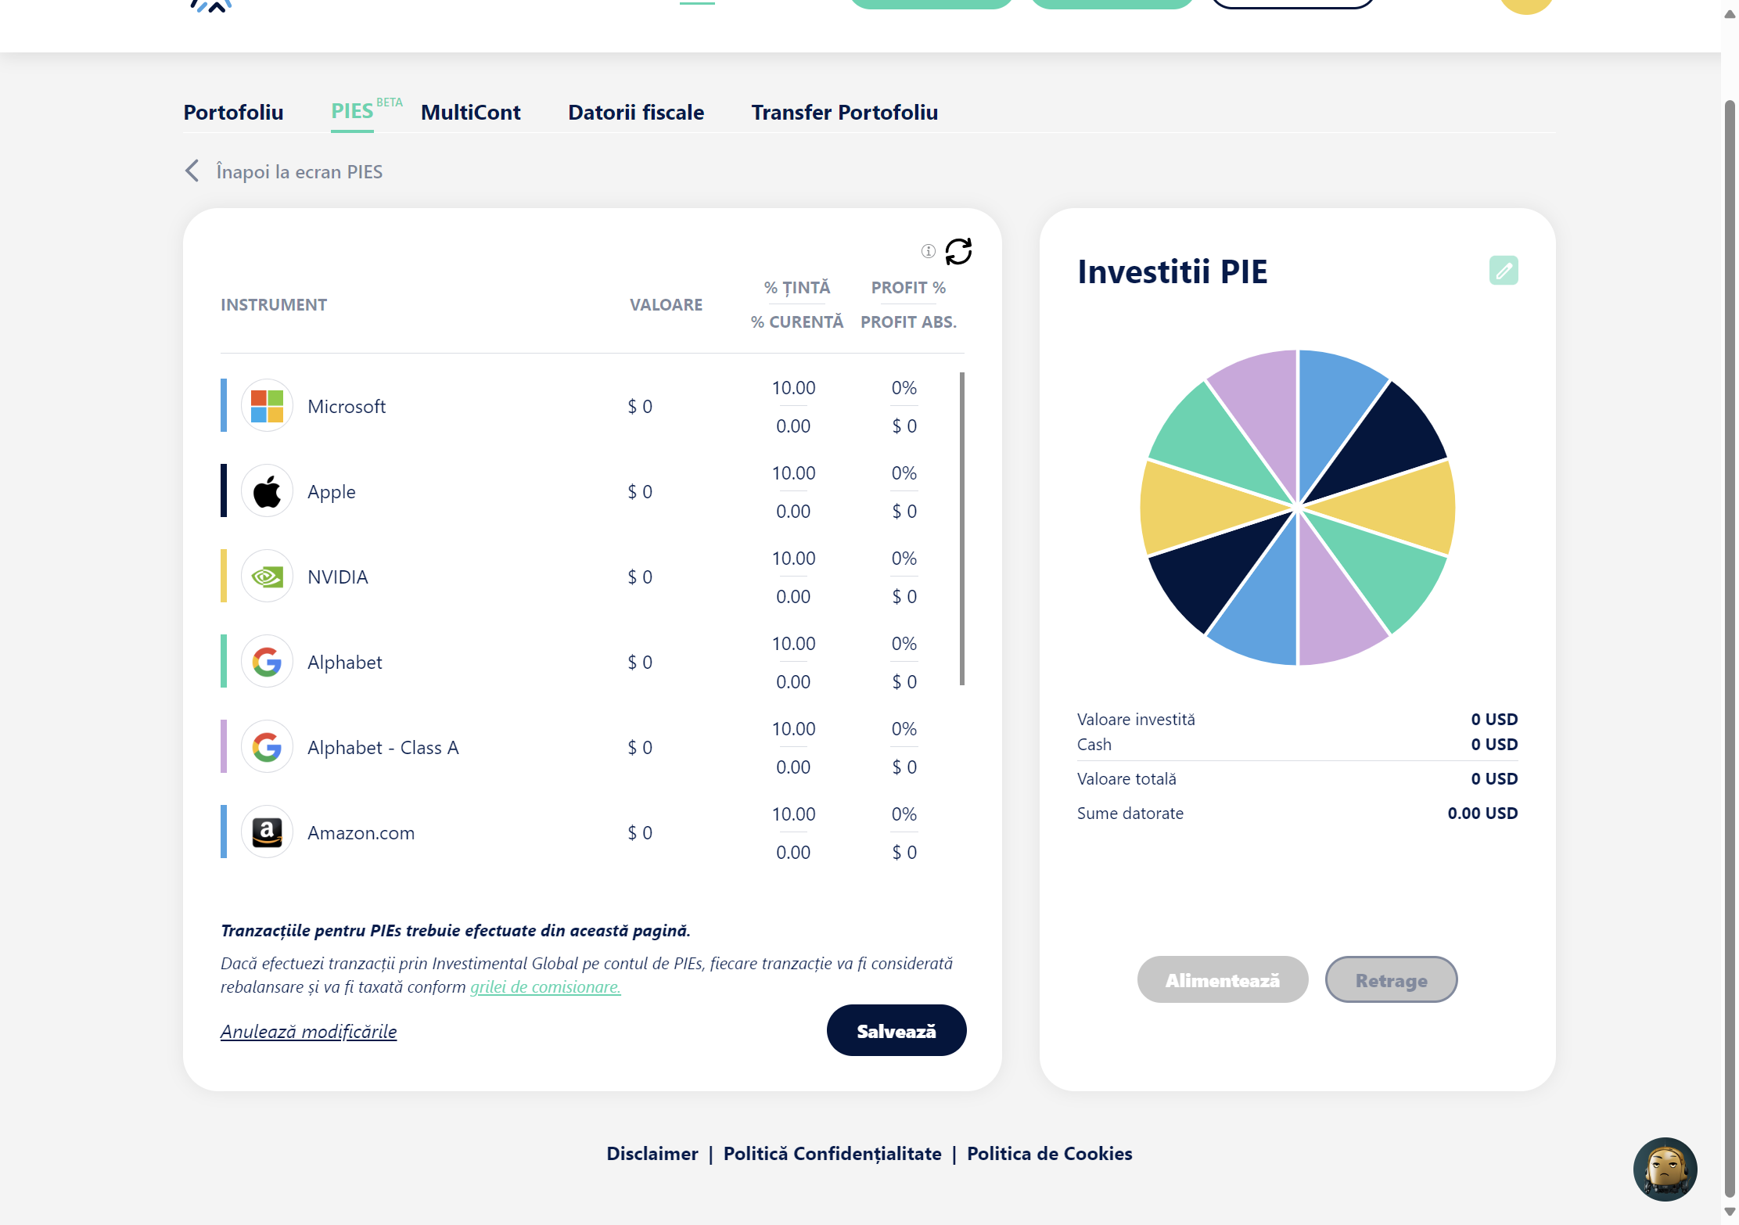Click the Salvează button
The height and width of the screenshot is (1225, 1739).
pos(896,1030)
